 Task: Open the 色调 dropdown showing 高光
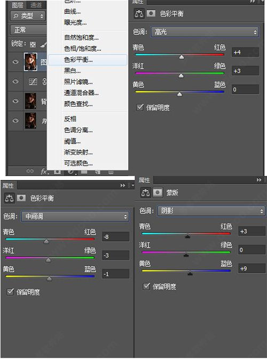[205, 32]
